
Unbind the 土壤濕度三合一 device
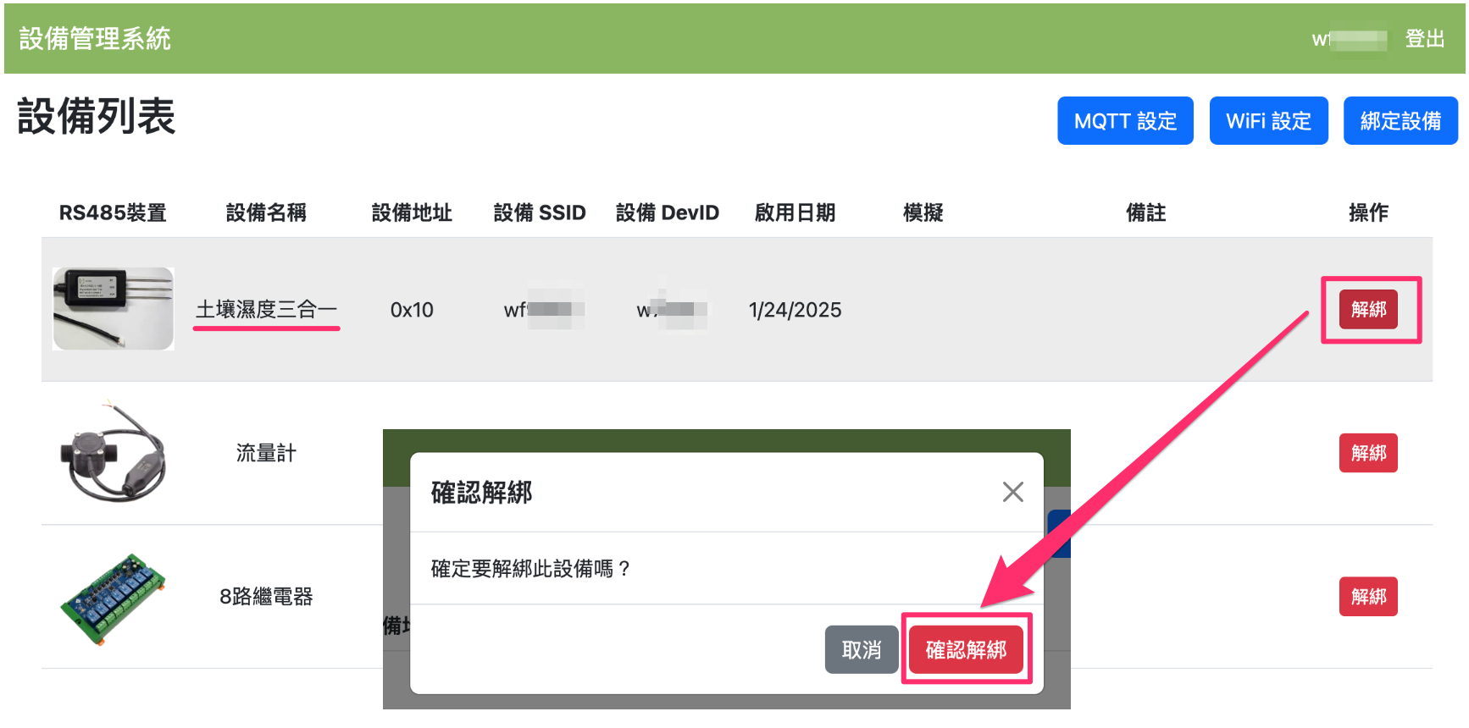pos(1367,309)
